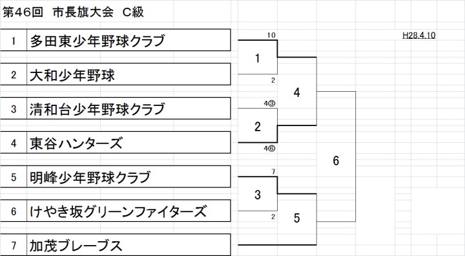
Task: Click the underlined date H28.4.10
Action: tap(418, 36)
